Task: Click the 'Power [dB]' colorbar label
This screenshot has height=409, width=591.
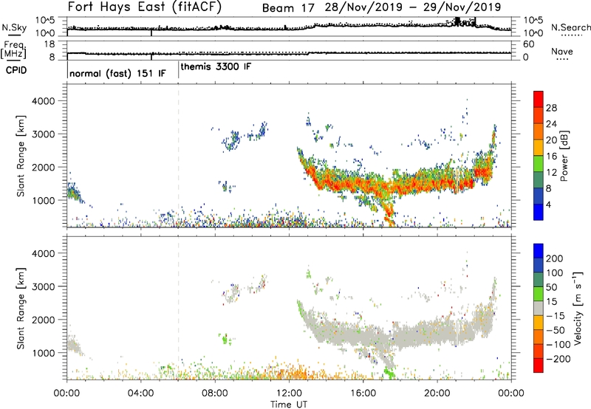Action: 564,156
